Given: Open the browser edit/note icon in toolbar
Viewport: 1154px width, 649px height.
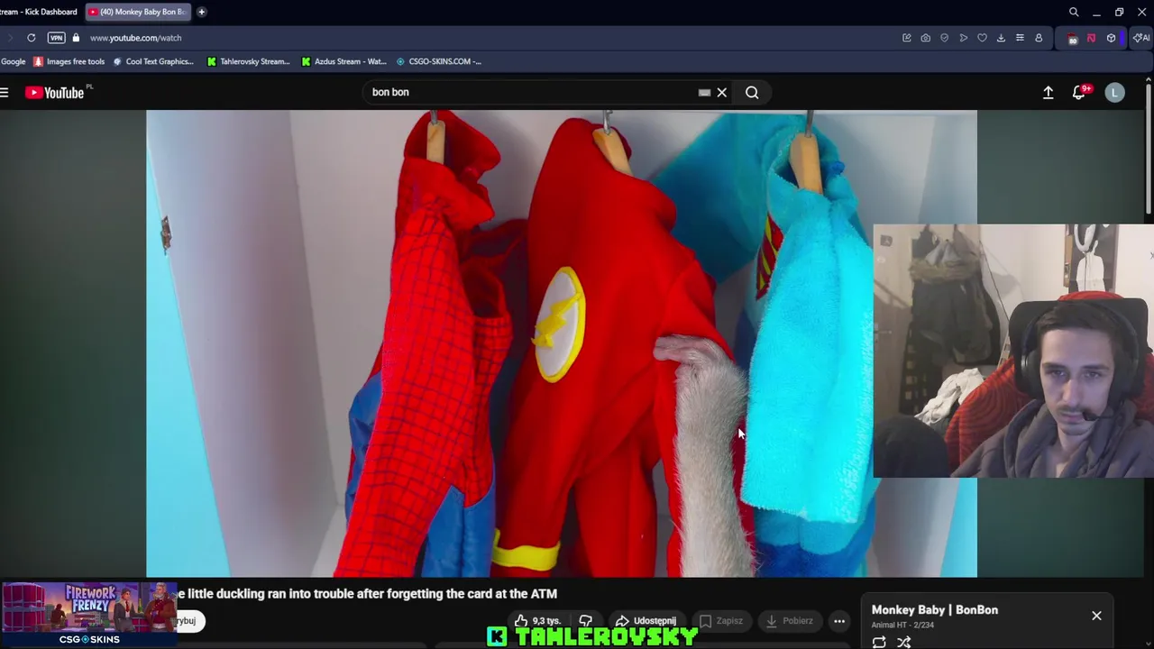Looking at the screenshot, I should 906,38.
